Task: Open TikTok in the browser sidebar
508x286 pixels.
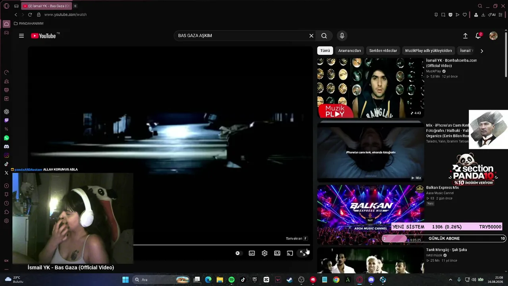Action: pos(6,164)
